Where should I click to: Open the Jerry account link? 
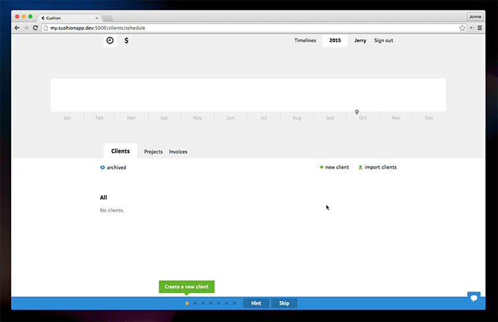coord(360,40)
